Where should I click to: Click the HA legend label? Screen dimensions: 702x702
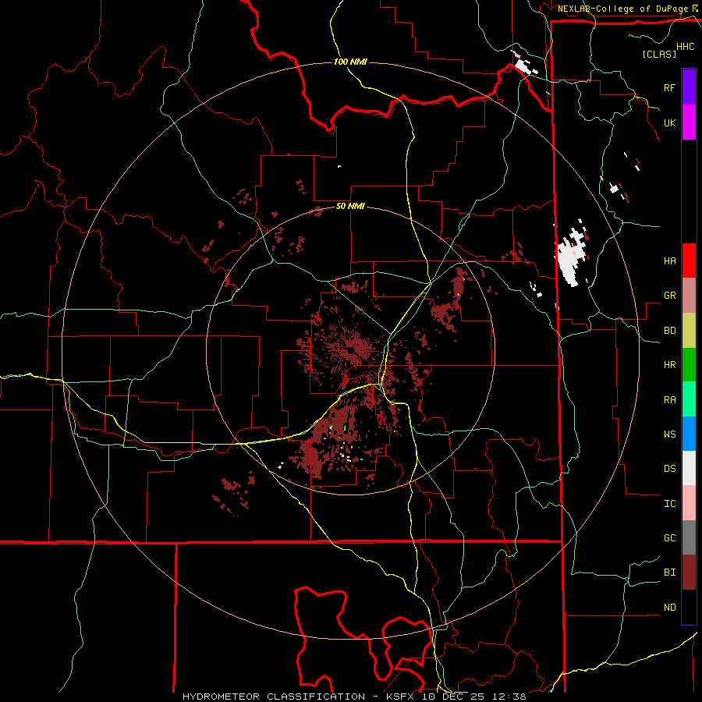669,261
